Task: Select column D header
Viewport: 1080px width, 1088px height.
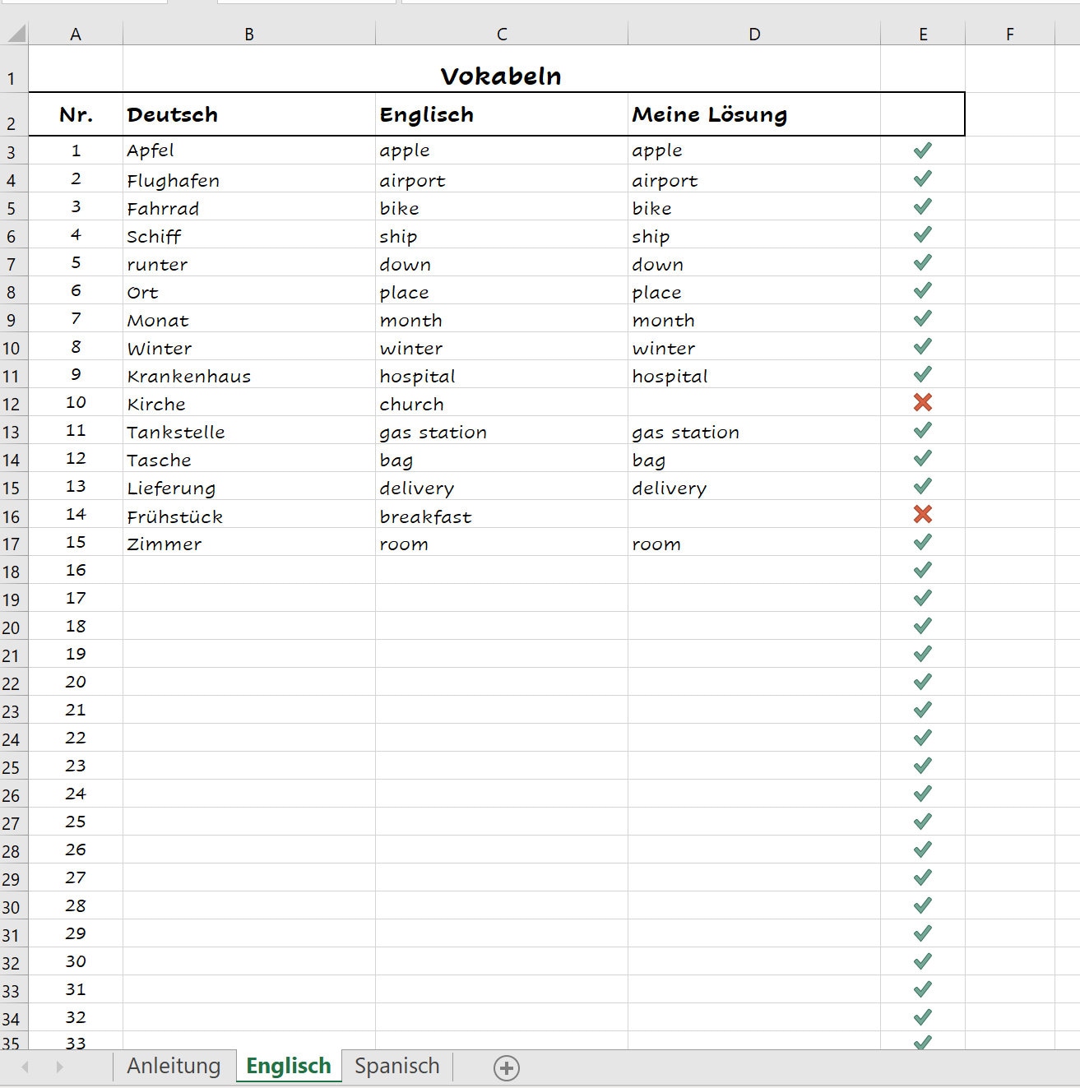Action: pos(753,34)
